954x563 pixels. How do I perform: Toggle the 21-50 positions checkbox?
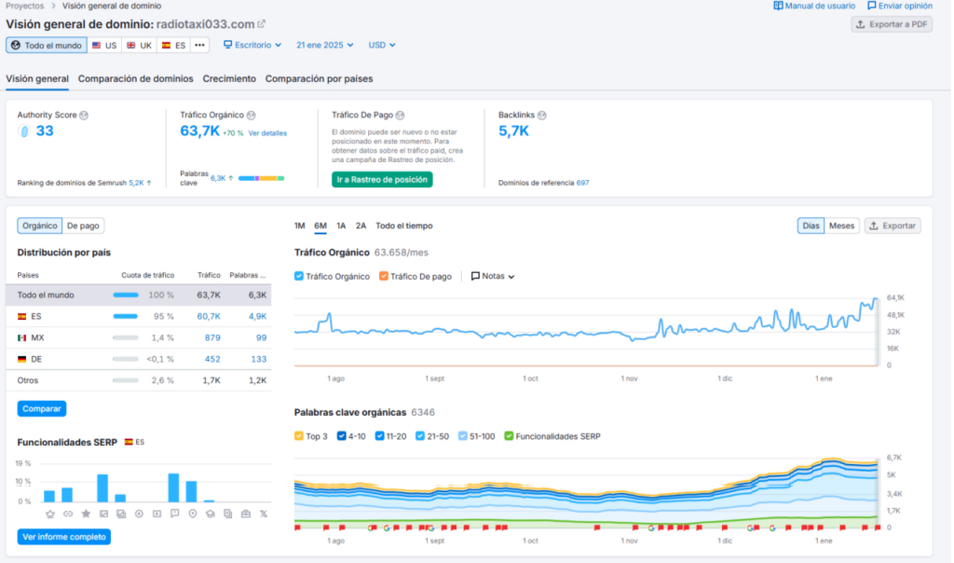pyautogui.click(x=420, y=436)
